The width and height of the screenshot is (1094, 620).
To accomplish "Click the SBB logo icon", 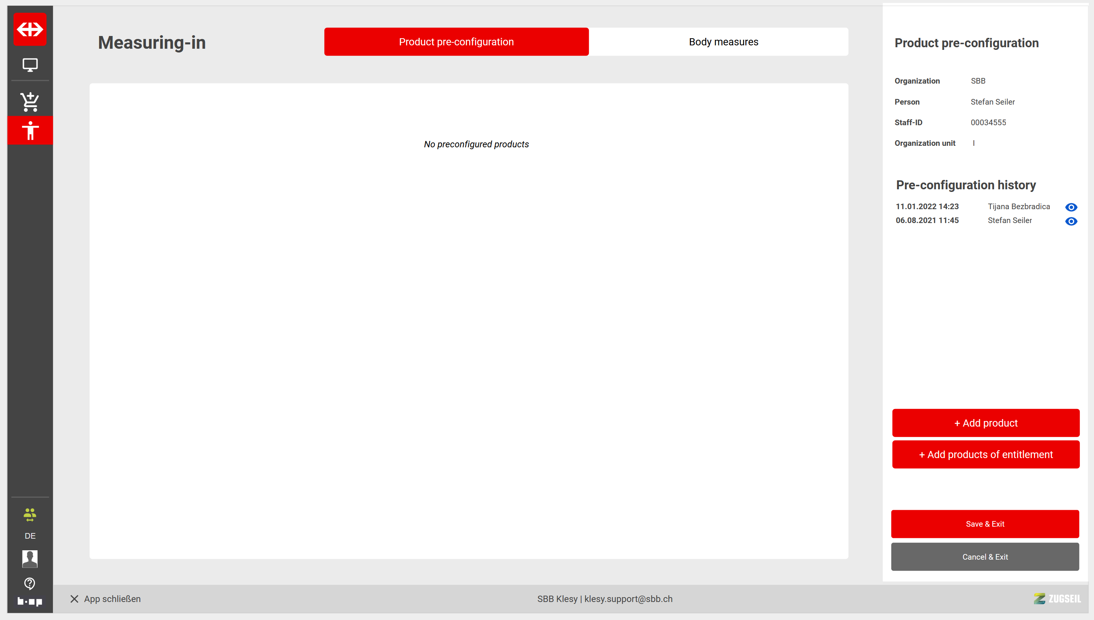I will [30, 29].
